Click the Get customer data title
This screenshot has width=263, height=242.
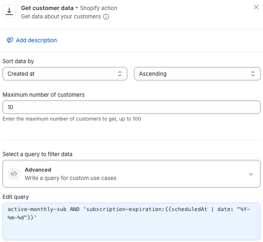(47, 8)
